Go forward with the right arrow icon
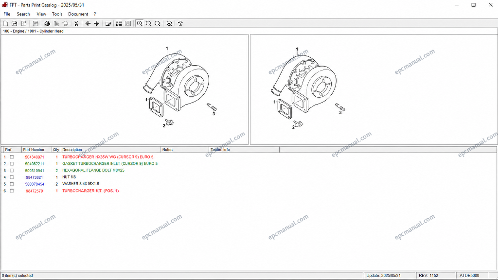Screen dimensions: 498x280 pyautogui.click(x=97, y=23)
